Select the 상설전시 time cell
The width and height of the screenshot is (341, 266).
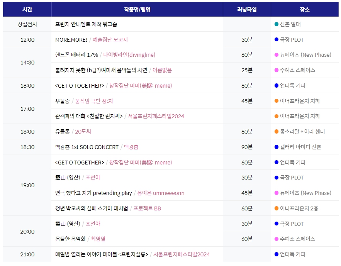coord(27,24)
